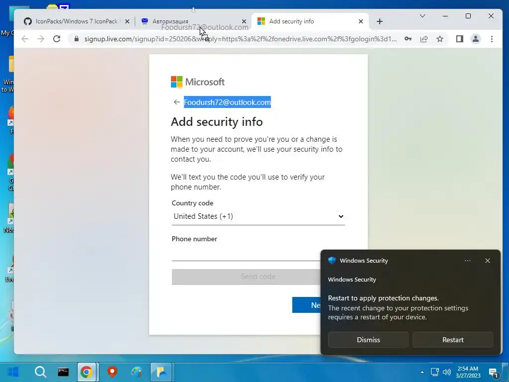Image resolution: width=509 pixels, height=382 pixels.
Task: Click Restart in Windows Security notification
Action: point(453,340)
